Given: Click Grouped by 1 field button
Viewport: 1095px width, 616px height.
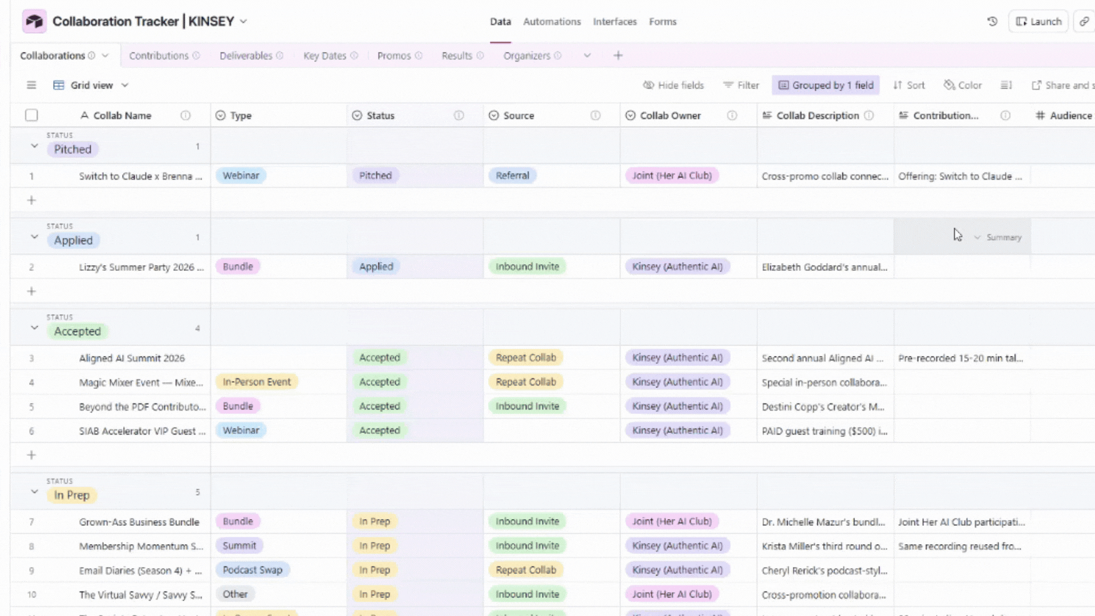Looking at the screenshot, I should click(826, 85).
